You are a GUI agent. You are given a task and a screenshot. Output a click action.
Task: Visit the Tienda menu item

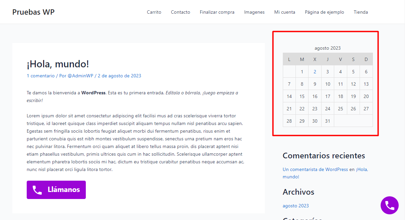click(x=361, y=12)
